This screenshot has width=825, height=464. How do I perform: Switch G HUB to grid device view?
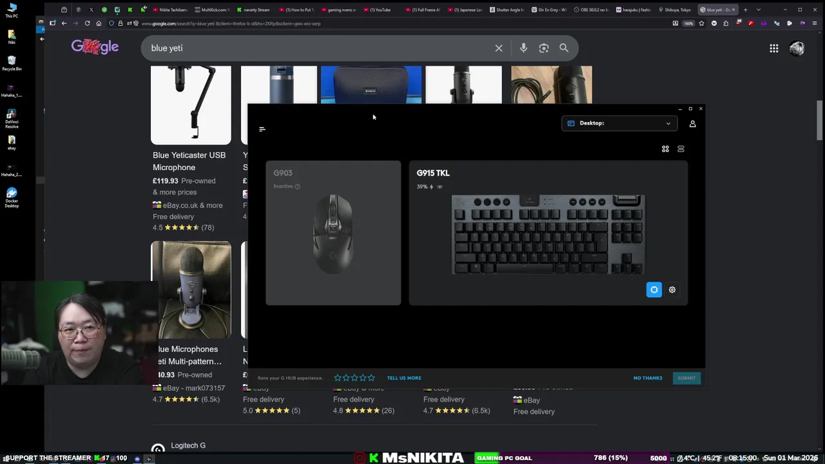tap(666, 149)
